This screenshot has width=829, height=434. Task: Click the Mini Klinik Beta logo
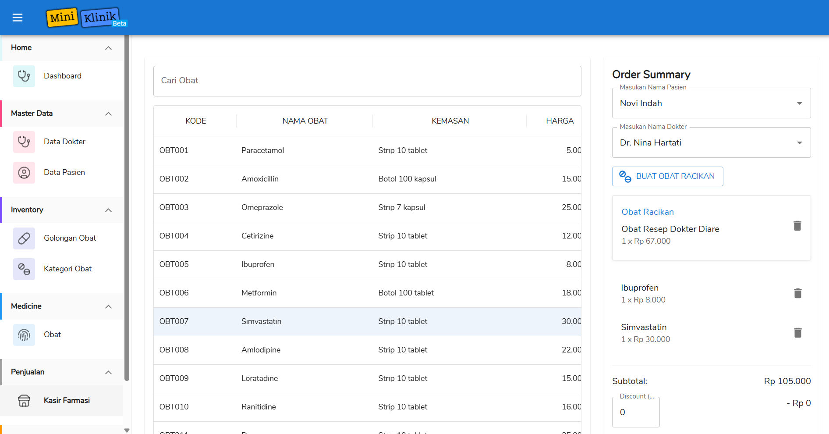(x=87, y=18)
